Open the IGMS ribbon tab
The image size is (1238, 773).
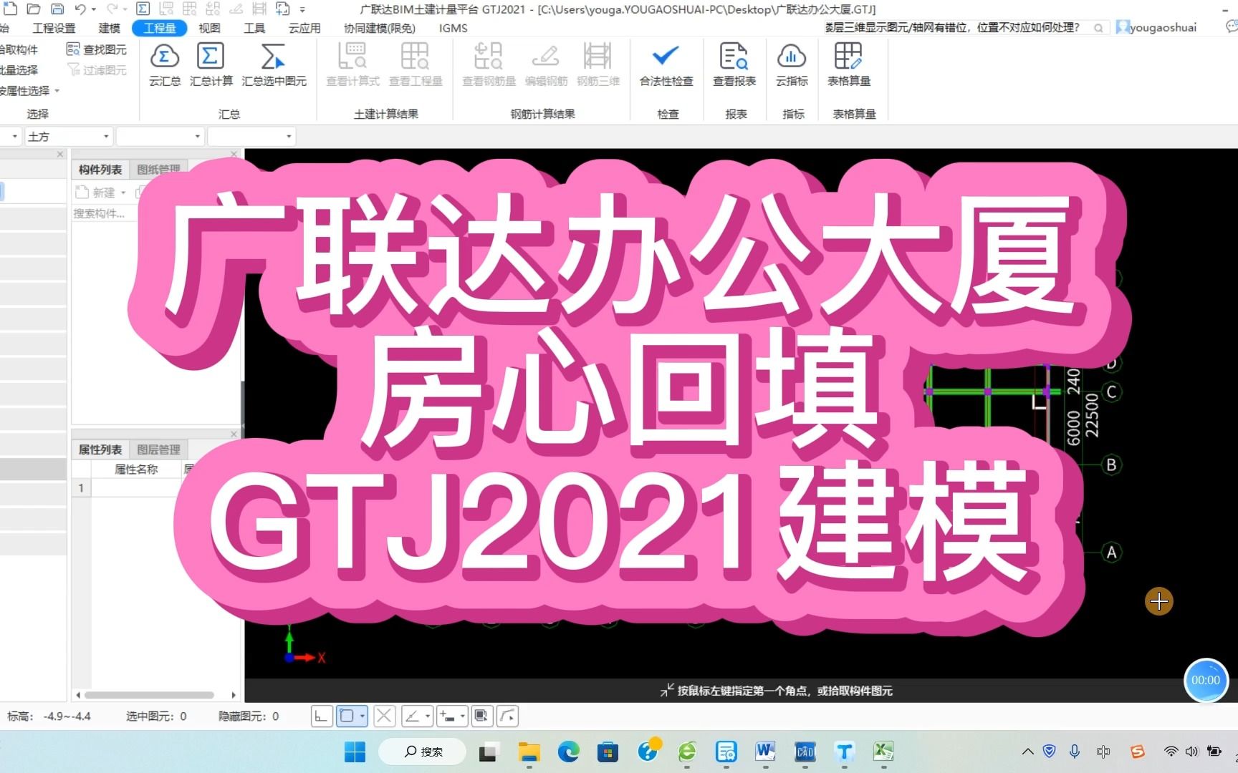coord(453,28)
